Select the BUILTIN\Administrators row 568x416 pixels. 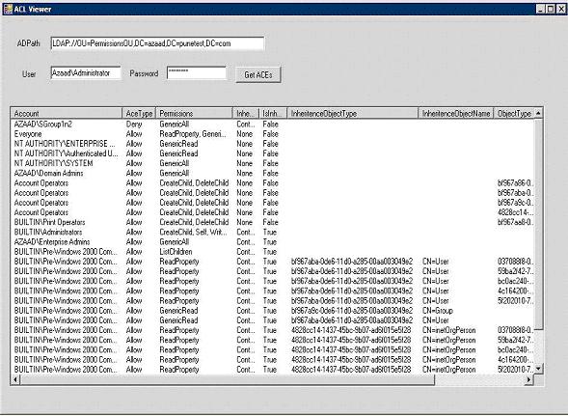point(272,232)
